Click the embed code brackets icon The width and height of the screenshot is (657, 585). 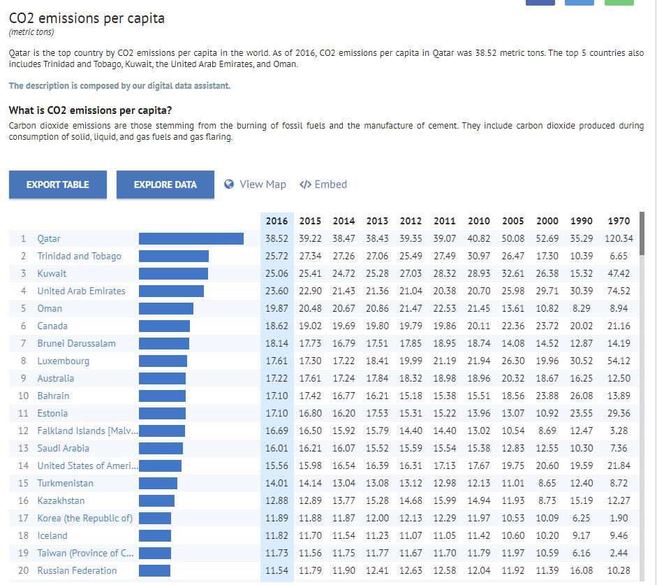point(305,185)
